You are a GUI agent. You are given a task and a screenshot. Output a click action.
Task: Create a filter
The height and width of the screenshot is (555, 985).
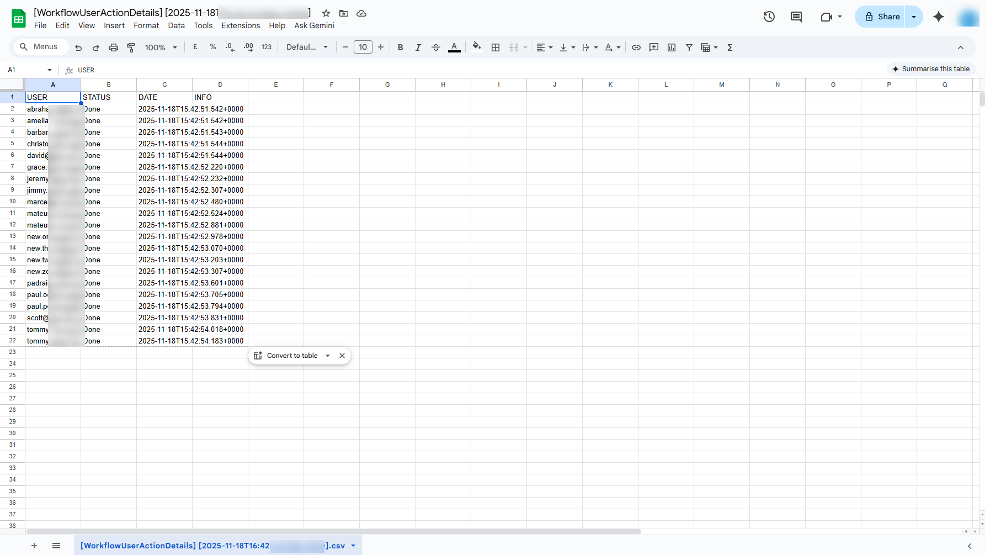[x=689, y=47]
